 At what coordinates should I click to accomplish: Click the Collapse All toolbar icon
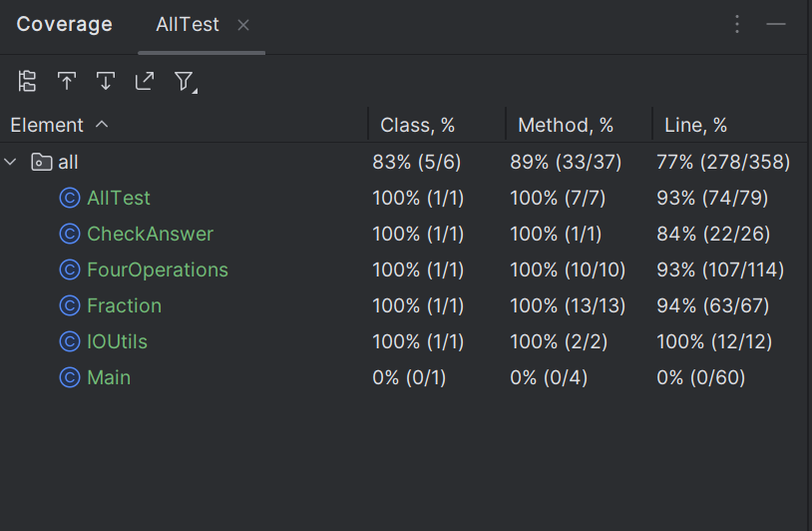[x=106, y=82]
